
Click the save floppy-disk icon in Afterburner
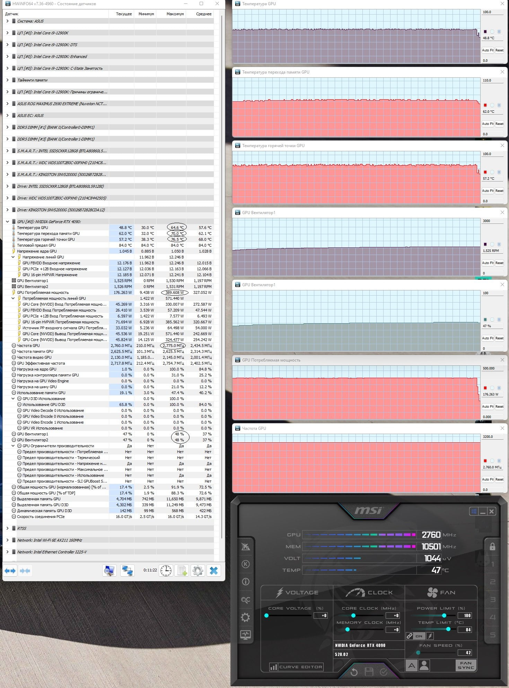[369, 672]
